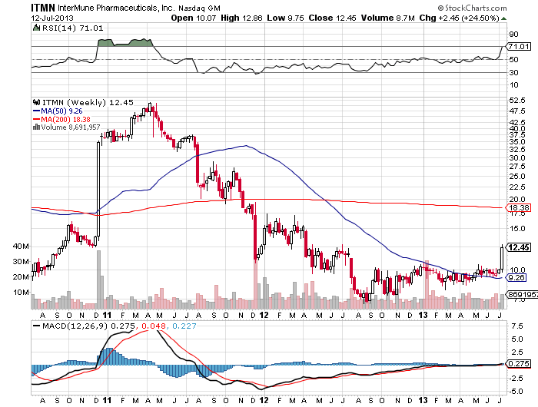Click the blue 0.227 MACD histogram value
Screen dimensions: 538x407
click(x=184, y=326)
